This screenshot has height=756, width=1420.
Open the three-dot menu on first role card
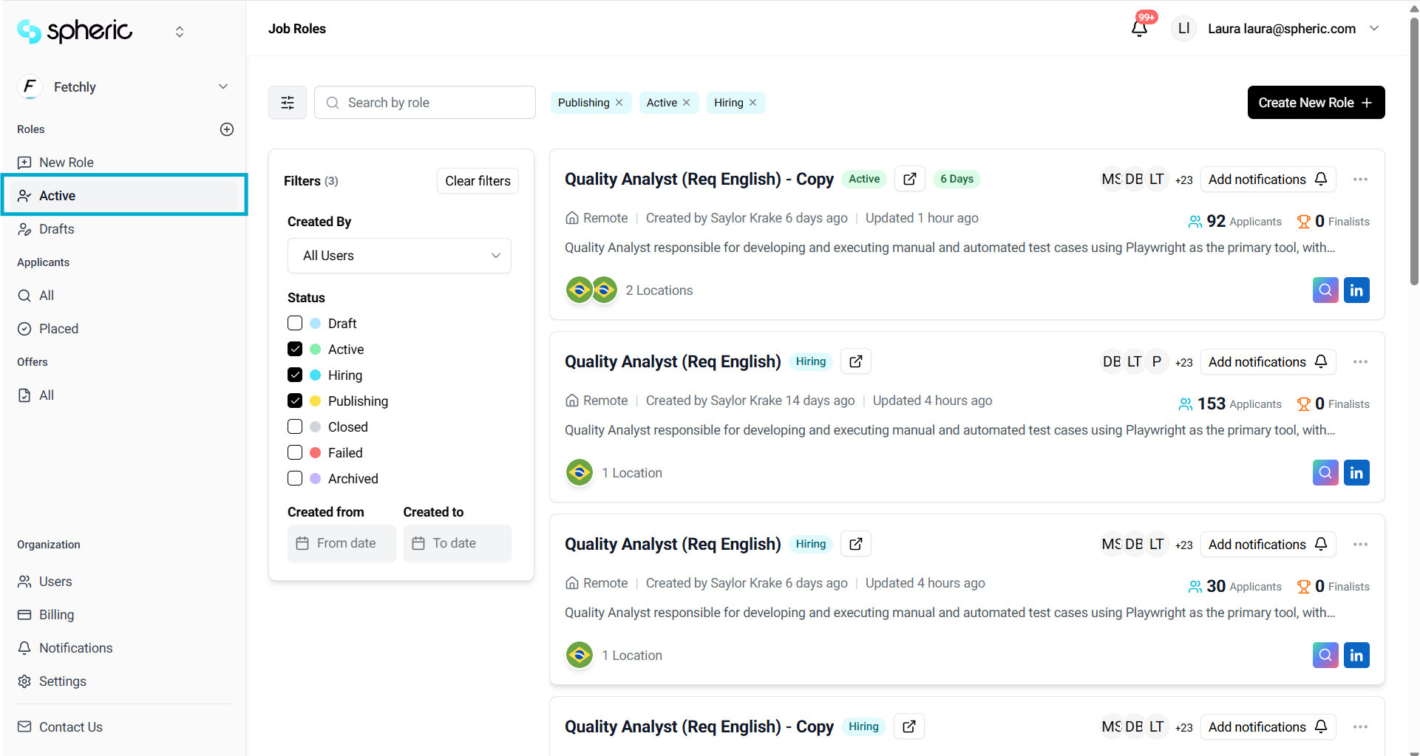click(x=1359, y=180)
